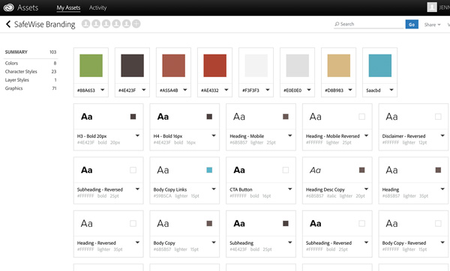This screenshot has height=271, width=450.
Task: Expand the dropdown for Heading Desc Copy style
Action: pos(366,189)
